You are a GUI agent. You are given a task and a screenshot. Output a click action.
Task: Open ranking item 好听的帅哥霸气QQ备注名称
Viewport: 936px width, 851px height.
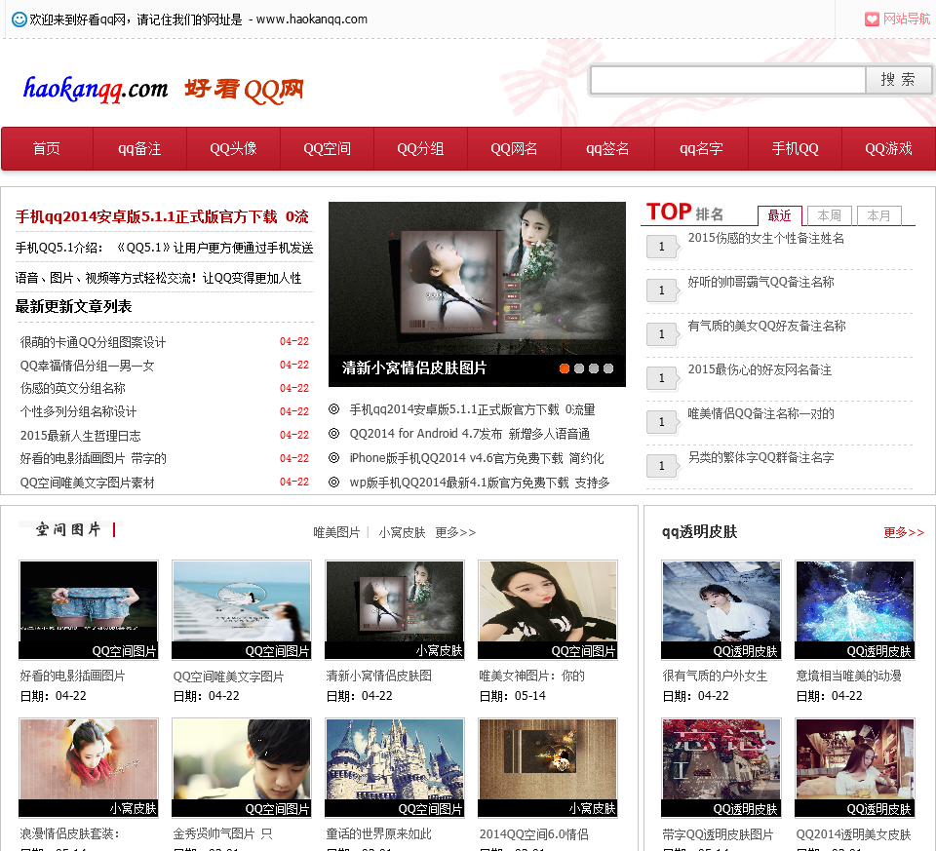pos(760,282)
